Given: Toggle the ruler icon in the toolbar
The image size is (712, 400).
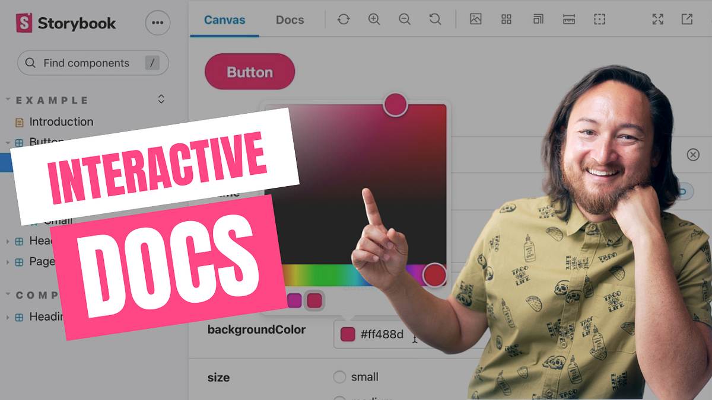Looking at the screenshot, I should (x=568, y=19).
